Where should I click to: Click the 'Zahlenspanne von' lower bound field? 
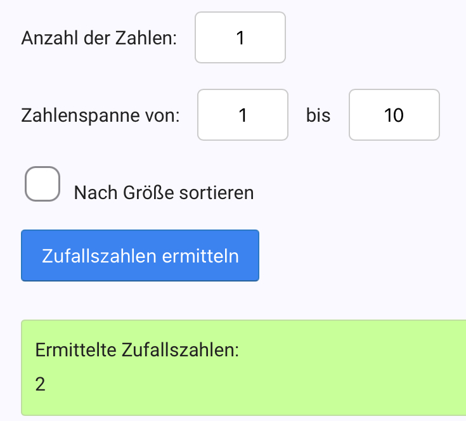pos(243,115)
